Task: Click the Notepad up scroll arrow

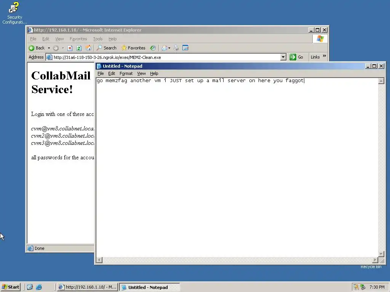Action: pyautogui.click(x=381, y=81)
